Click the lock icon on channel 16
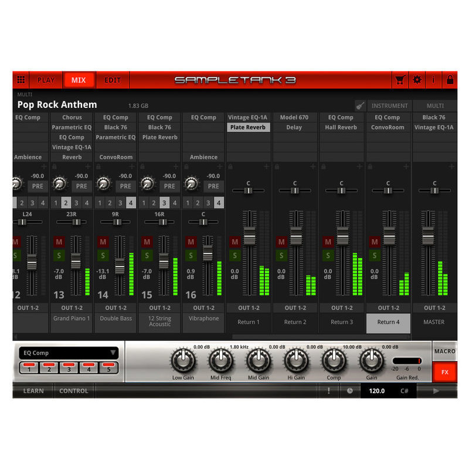This screenshot has width=469, height=469. click(186, 166)
